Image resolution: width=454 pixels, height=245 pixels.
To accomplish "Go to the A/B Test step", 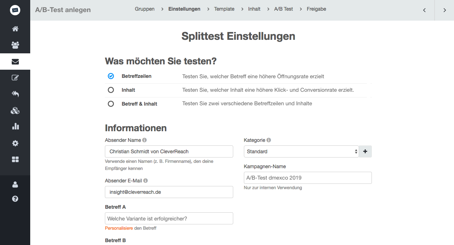I will coord(283,9).
